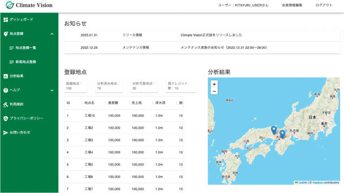This screenshot has height=193, width=344.
Task: Click the mapbox attribution link
Action: (318, 182)
